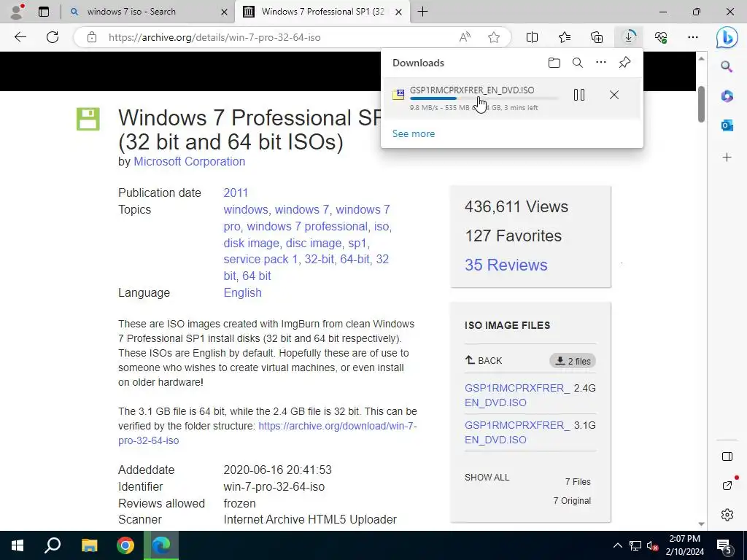This screenshot has width=747, height=560.
Task: Add page to favorites star icon
Action: pyautogui.click(x=494, y=37)
